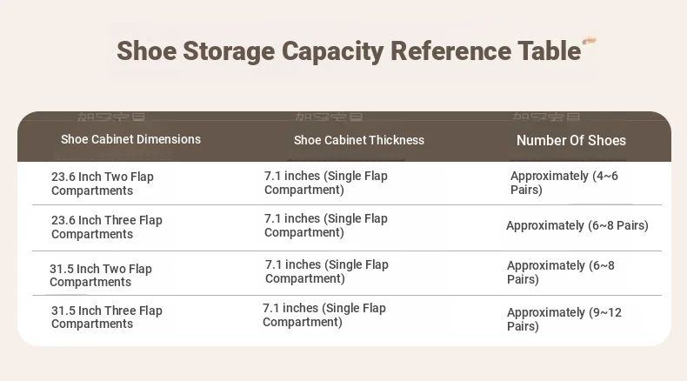This screenshot has height=381, width=687.
Task: Click the Approximately (9~12 Pairs) cell
Action: pos(564,319)
